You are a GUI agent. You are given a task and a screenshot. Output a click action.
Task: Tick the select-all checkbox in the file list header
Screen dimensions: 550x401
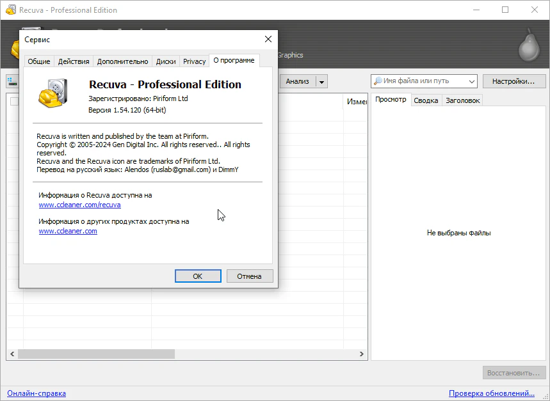pyautogui.click(x=14, y=101)
